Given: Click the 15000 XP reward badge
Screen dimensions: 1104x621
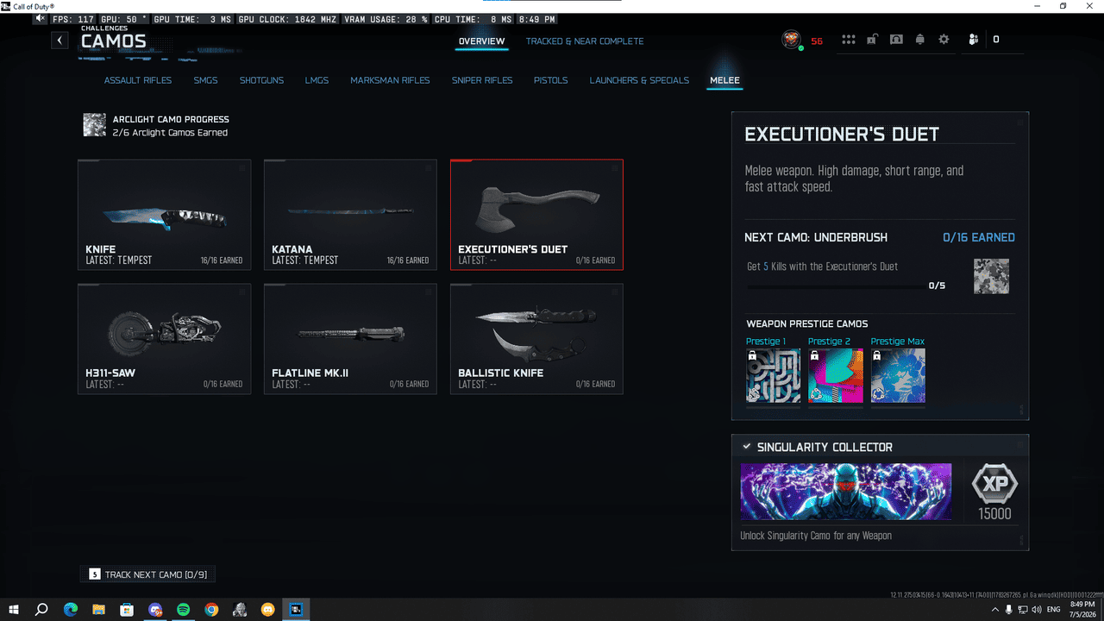Looking at the screenshot, I should tap(994, 493).
